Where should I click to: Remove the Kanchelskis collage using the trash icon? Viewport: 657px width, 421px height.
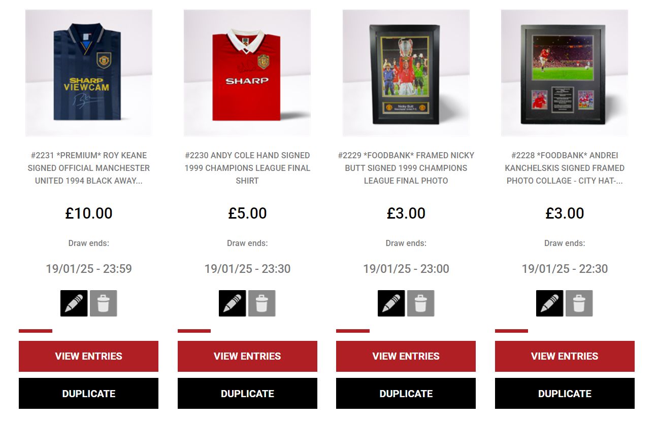point(579,303)
